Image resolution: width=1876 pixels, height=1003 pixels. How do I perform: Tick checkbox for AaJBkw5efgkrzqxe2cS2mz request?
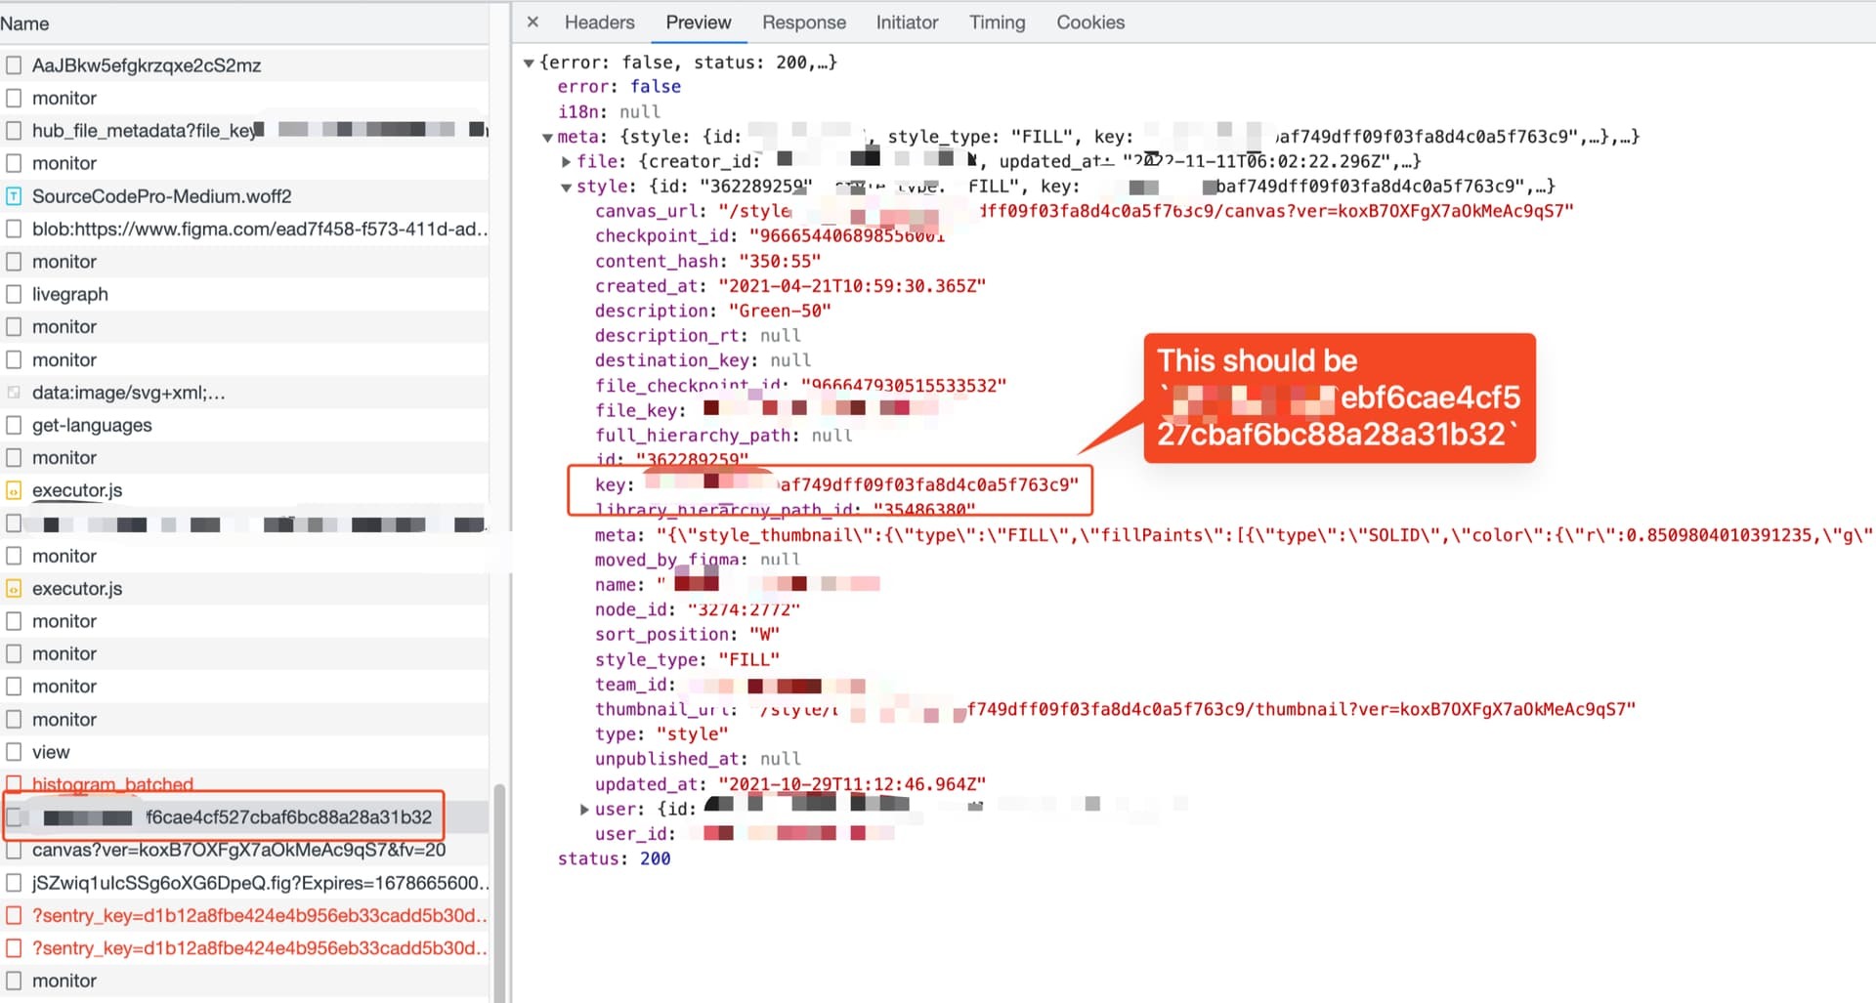click(x=14, y=65)
